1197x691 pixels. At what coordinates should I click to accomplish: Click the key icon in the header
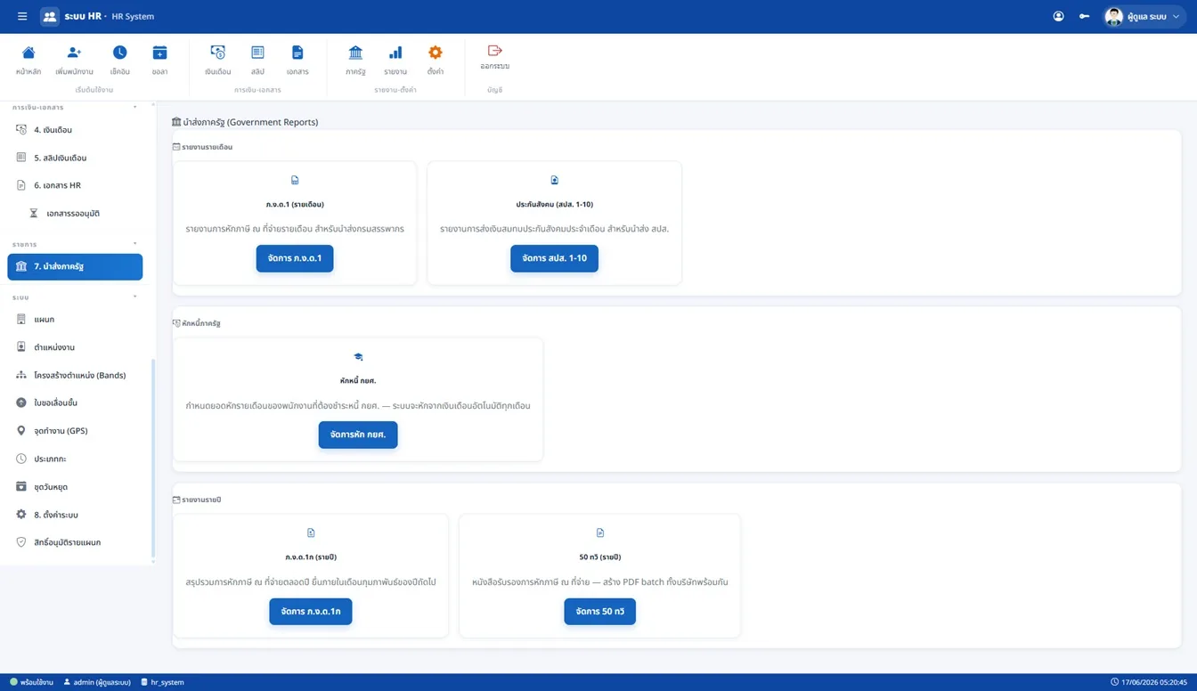pyautogui.click(x=1084, y=16)
